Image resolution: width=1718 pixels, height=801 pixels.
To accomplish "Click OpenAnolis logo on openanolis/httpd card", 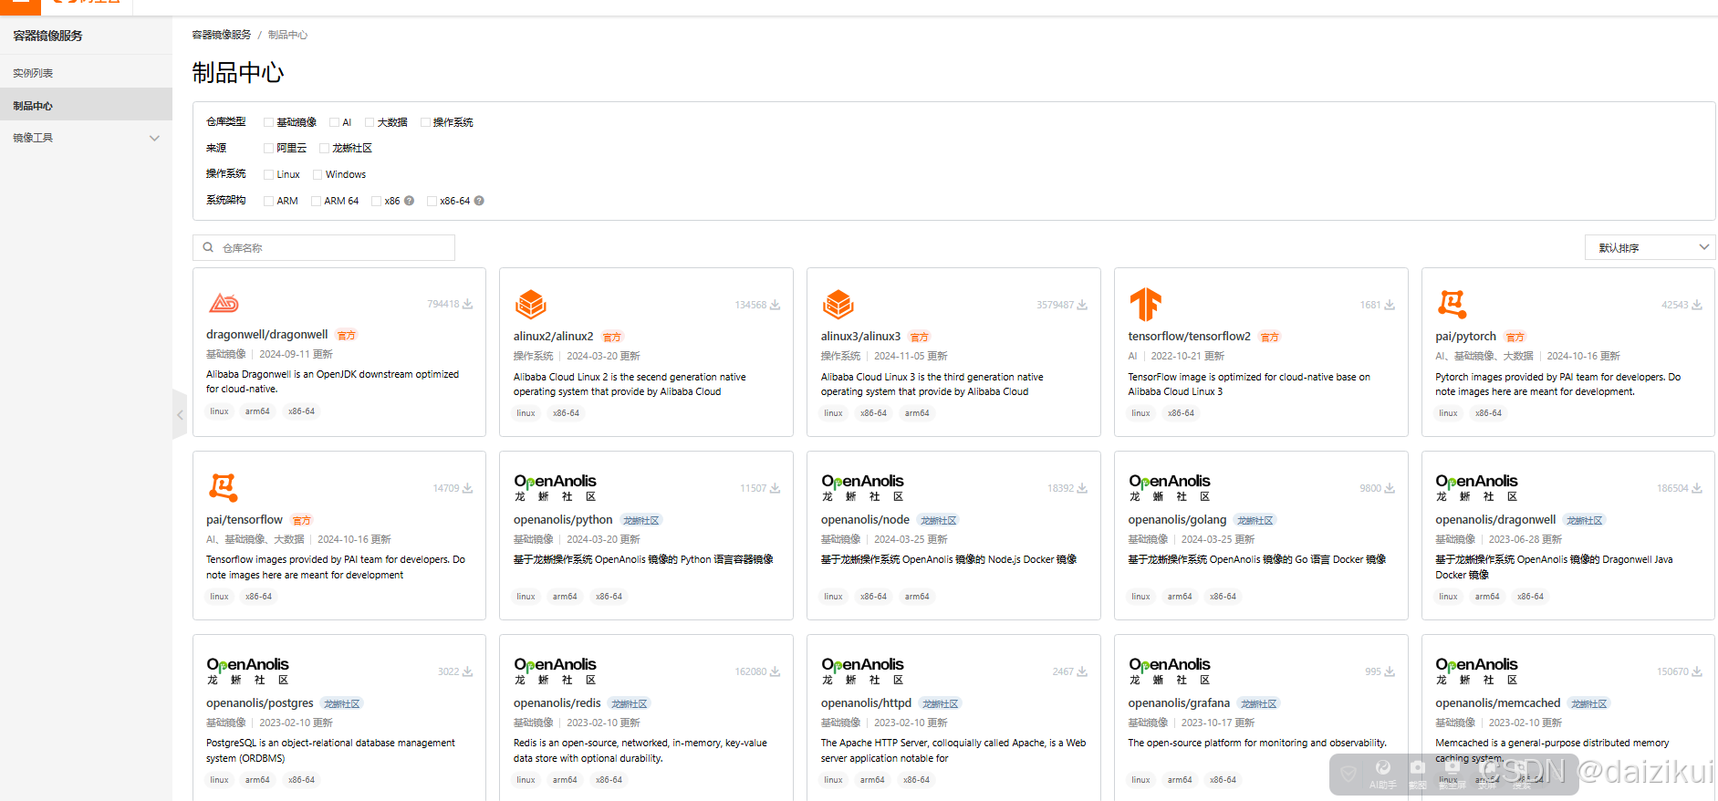I will pos(862,671).
